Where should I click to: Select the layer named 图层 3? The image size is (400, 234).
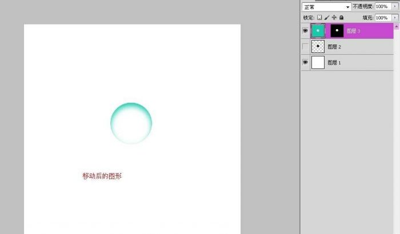tap(353, 31)
